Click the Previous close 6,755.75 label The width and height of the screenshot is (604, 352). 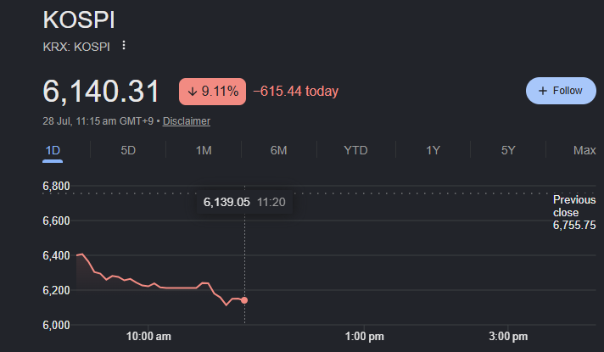pos(574,212)
